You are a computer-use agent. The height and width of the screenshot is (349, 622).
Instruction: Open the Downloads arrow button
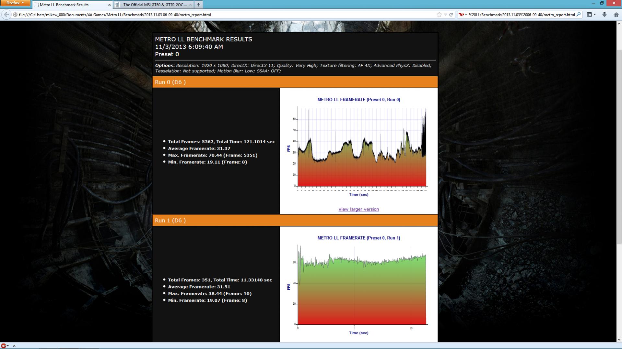point(604,15)
